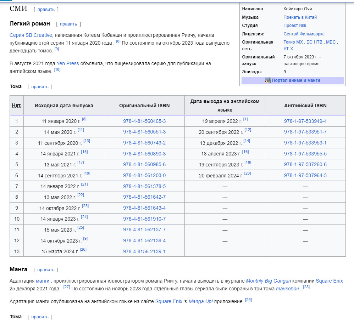354x324 pixels.
Task: Click править next to СМИ heading
Action: 46,10
